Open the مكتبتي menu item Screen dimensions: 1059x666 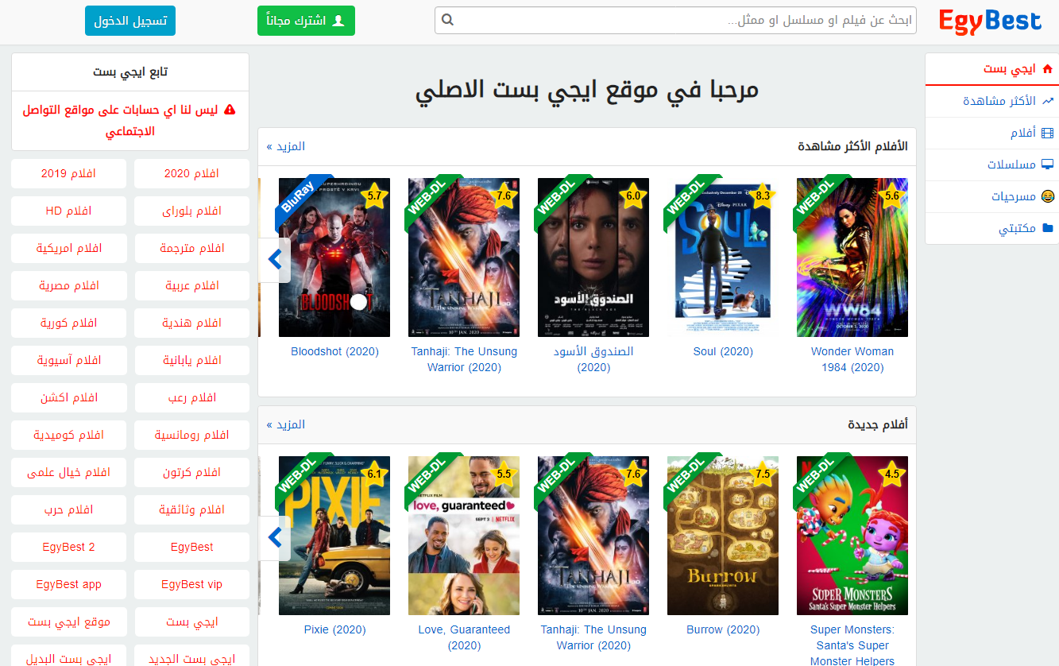(x=992, y=228)
